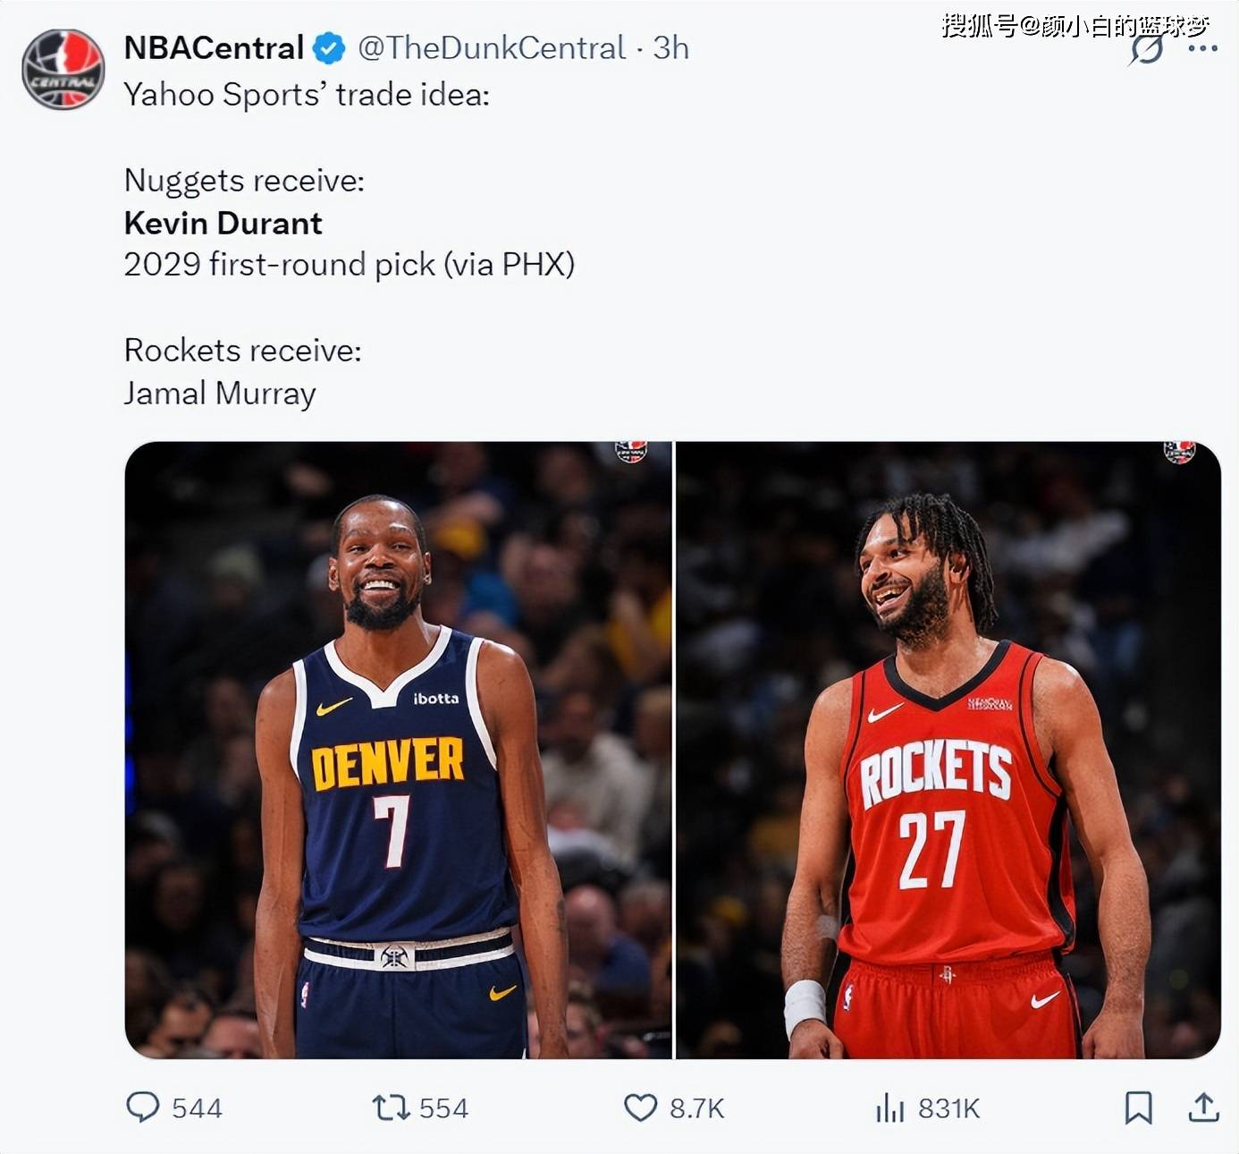
Task: Open Denver jersey player photo
Action: pos(398,750)
